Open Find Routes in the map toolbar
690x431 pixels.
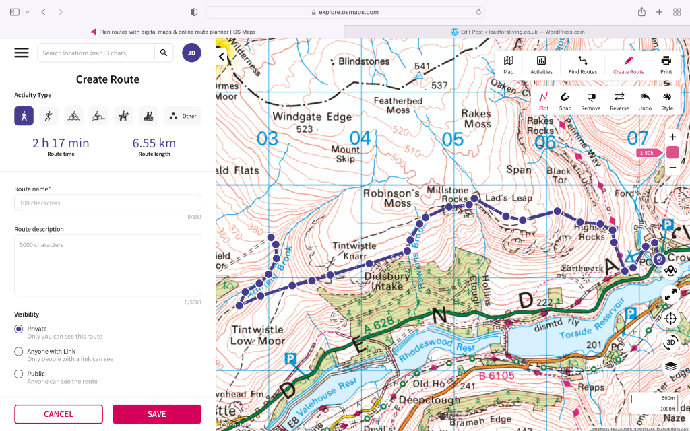pos(582,65)
